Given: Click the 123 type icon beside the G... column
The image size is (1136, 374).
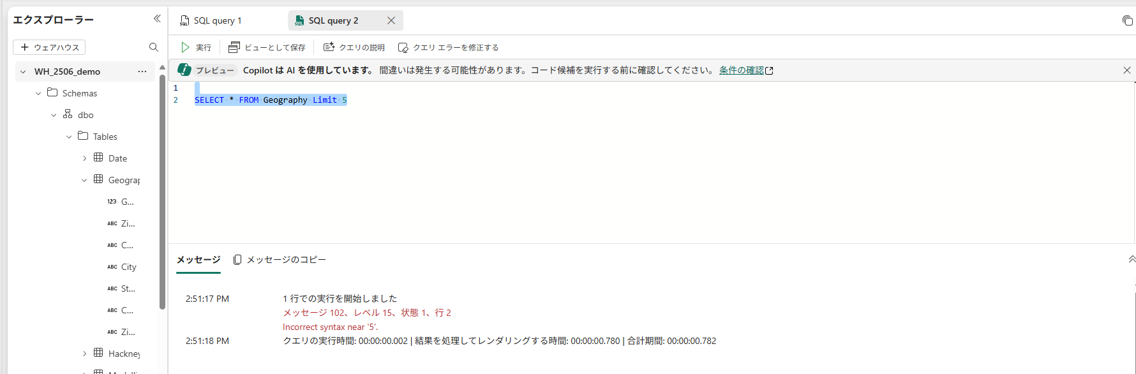Looking at the screenshot, I should (x=112, y=202).
